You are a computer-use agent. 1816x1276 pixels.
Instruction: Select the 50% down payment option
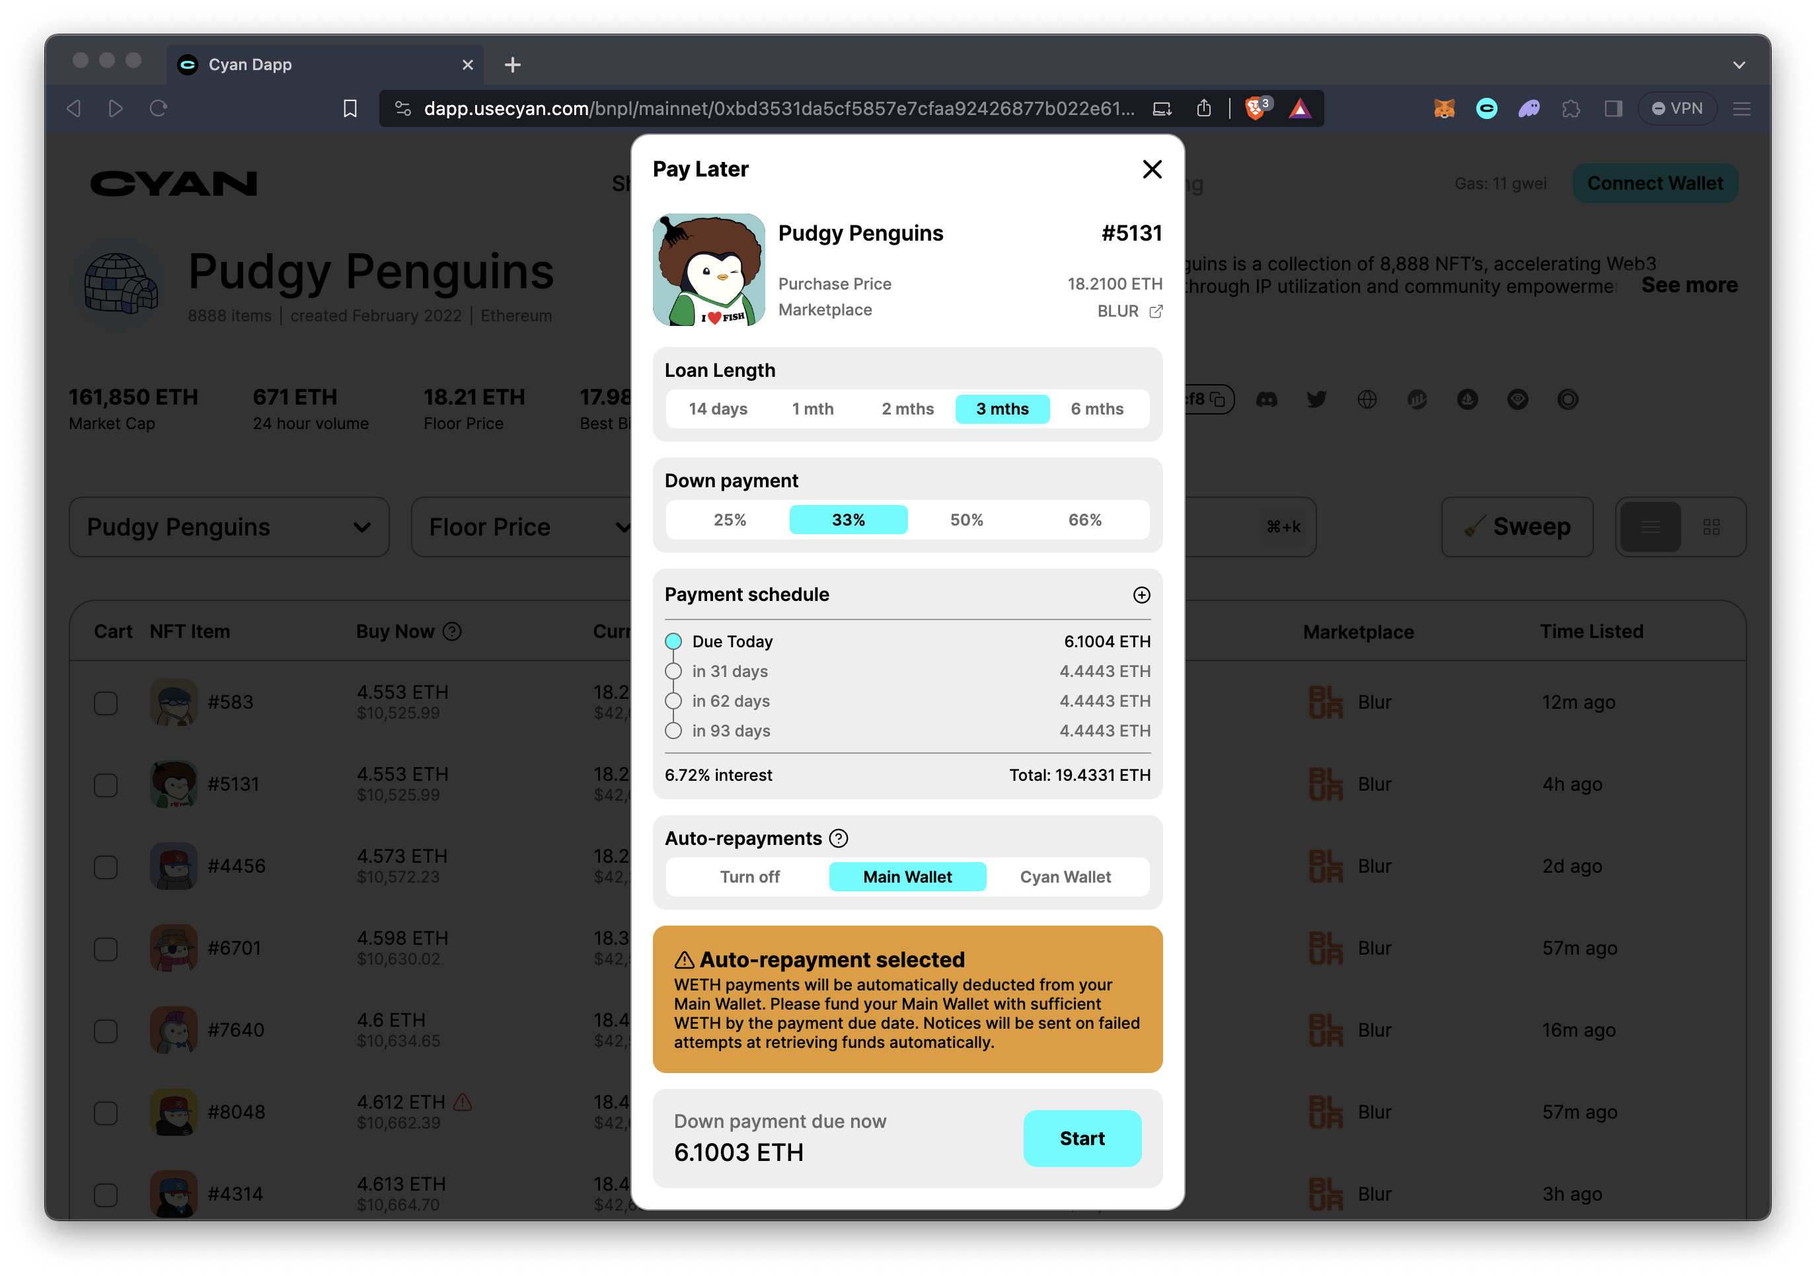coord(965,519)
